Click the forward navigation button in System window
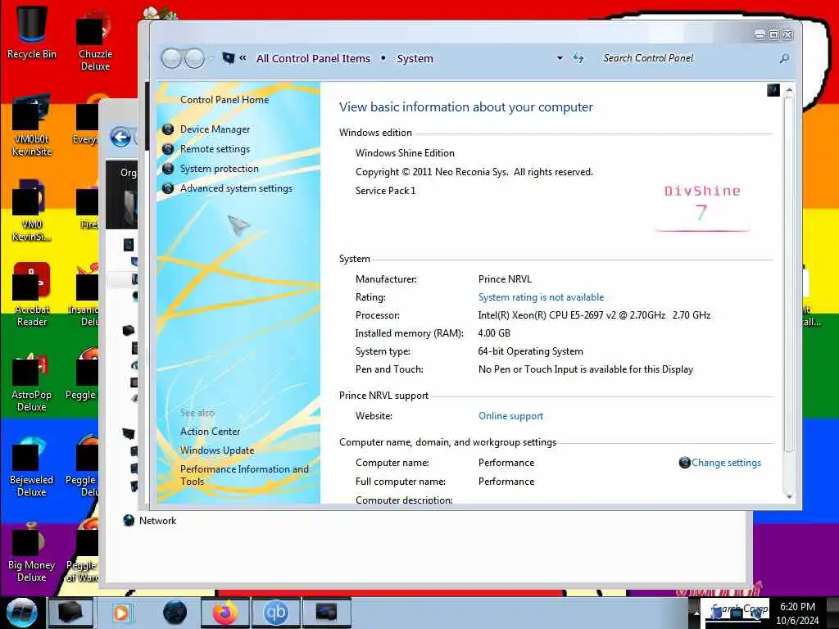The image size is (839, 629). tap(195, 58)
